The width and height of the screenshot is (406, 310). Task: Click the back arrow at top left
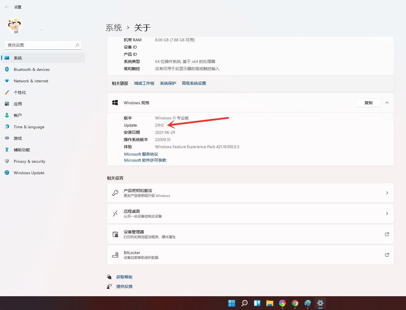tap(6, 7)
